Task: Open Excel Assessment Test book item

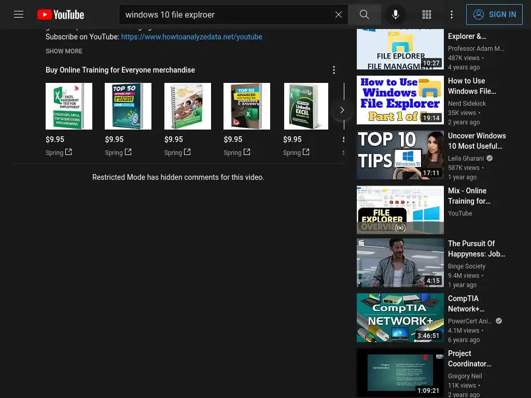Action: tap(69, 106)
